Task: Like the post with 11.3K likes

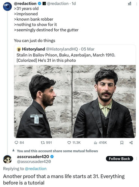Action: point(69,142)
